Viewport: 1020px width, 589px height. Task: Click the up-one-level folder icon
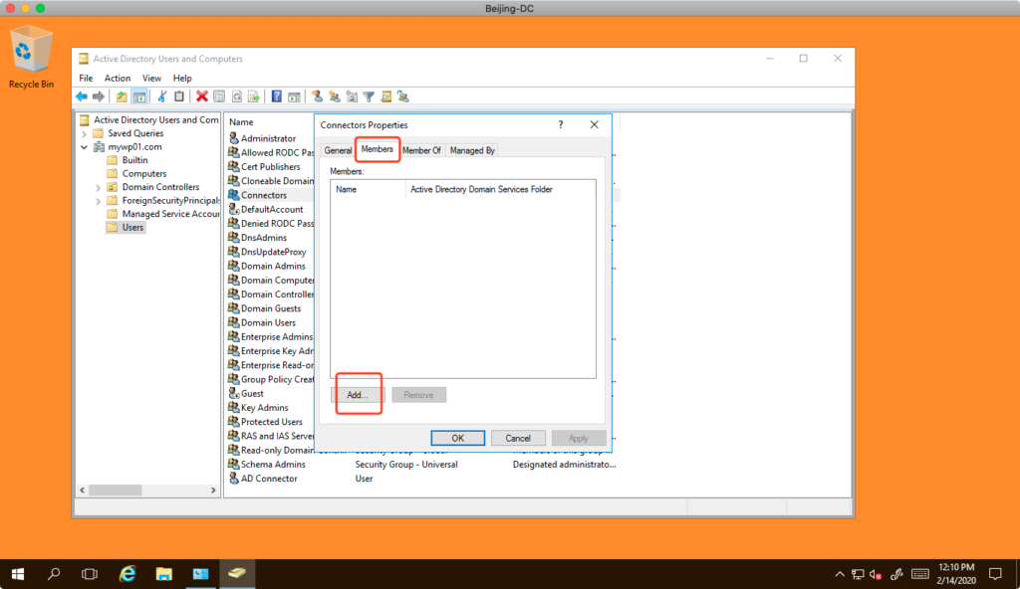[x=122, y=97]
